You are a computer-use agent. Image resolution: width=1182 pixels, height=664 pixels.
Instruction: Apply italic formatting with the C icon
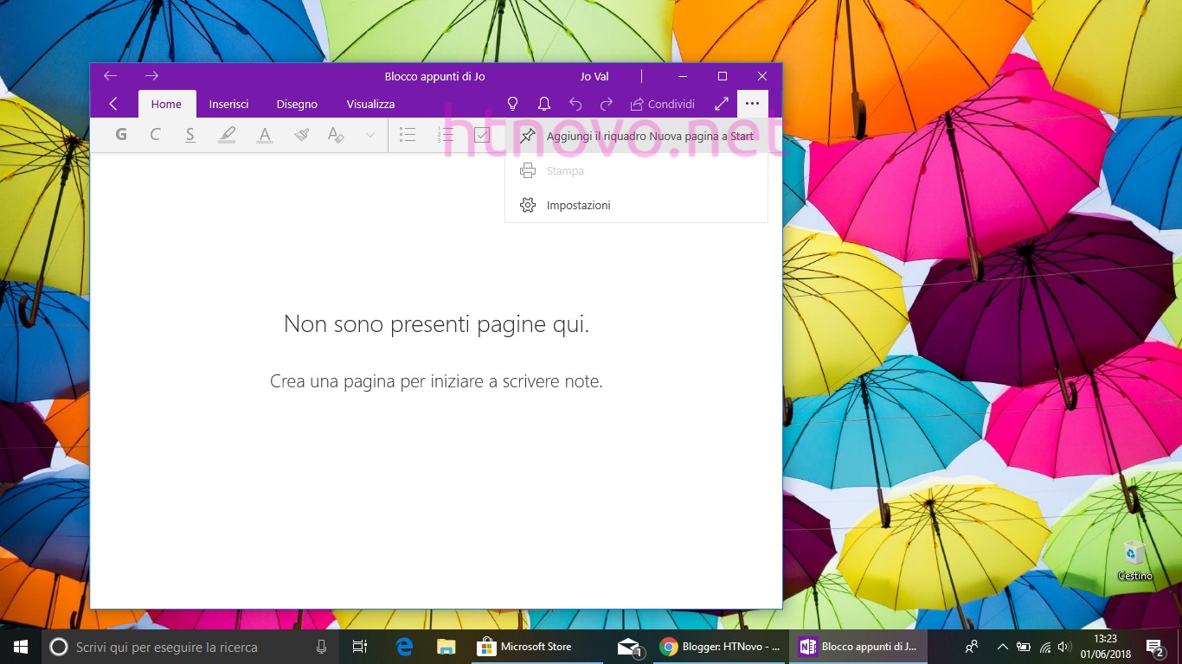pos(156,135)
